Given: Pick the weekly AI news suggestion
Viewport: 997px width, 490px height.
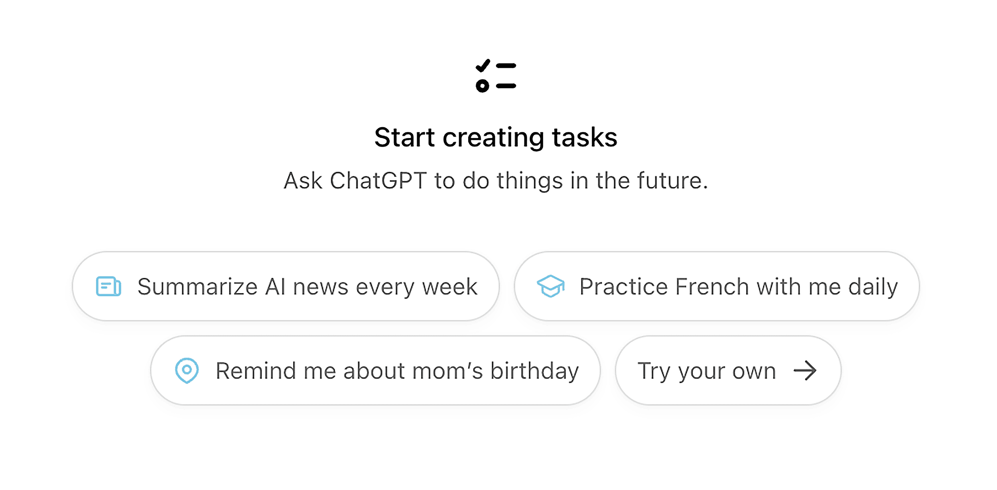Looking at the screenshot, I should point(285,286).
